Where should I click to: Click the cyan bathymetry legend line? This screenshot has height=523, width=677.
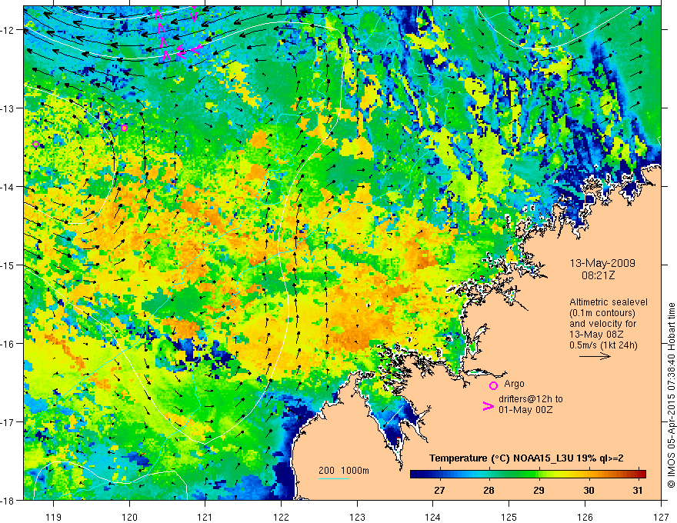(x=333, y=478)
